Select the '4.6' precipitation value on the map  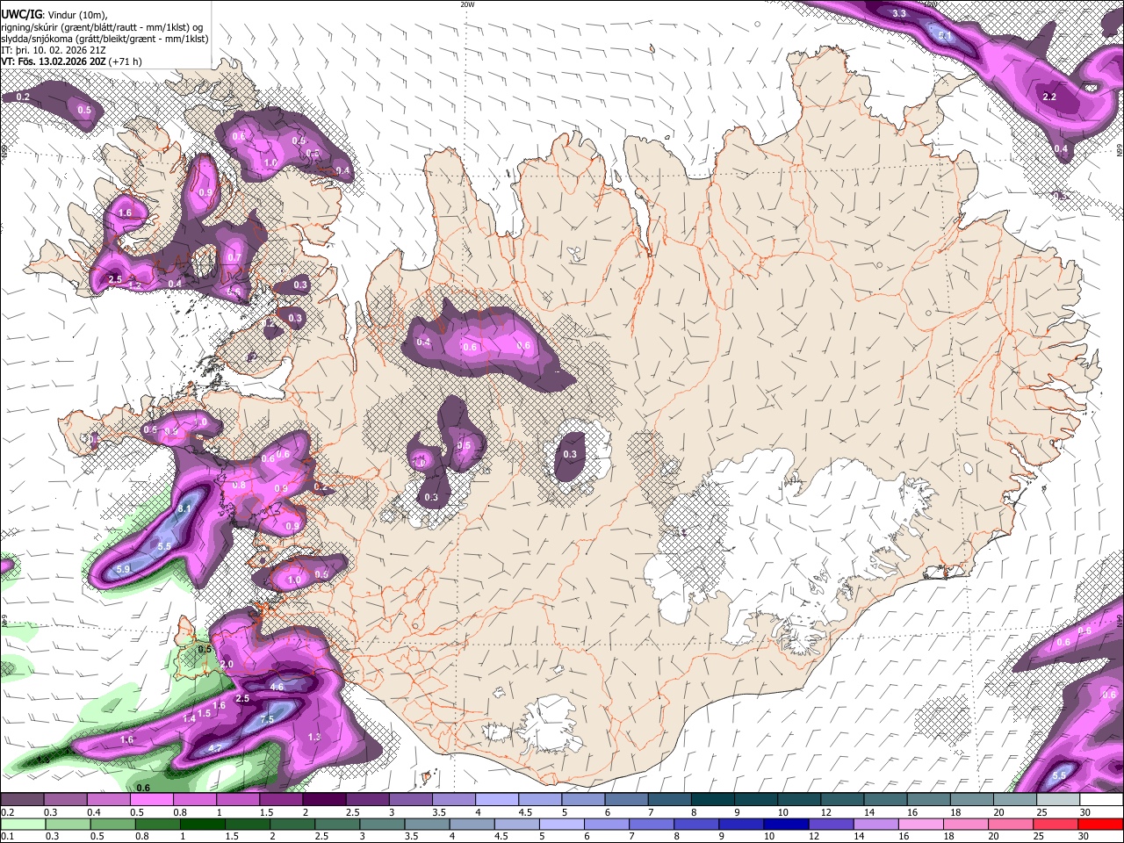click(x=277, y=687)
